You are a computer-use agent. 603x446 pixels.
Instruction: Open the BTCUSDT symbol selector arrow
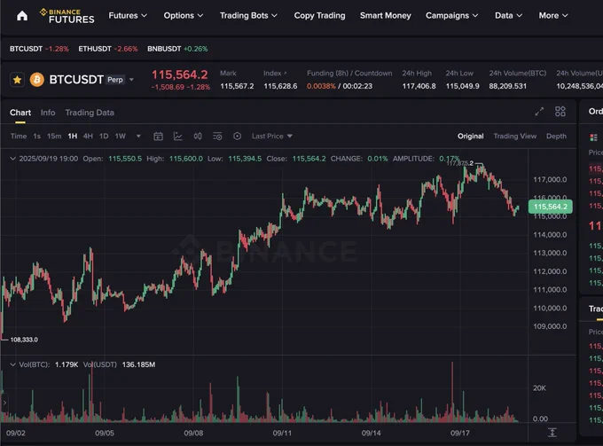click(x=131, y=80)
